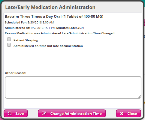Click the Other Reason label
Image resolution: width=145 pixels, height=120 pixels.
16,73
